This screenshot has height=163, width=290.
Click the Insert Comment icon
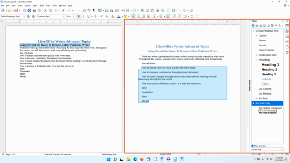[x=169, y=10]
